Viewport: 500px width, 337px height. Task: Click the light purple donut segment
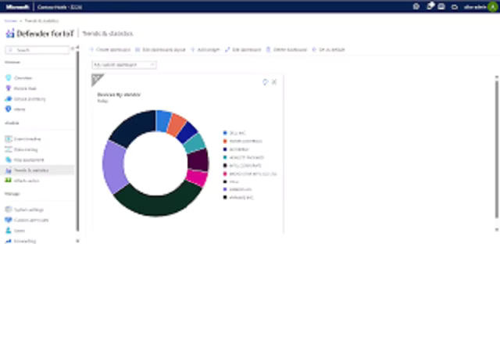point(114,167)
